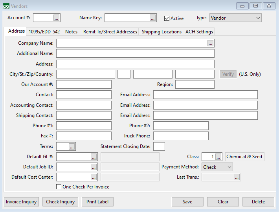The height and width of the screenshot is (212, 279).
Task: Click the Print Label button
Action: [x=98, y=202]
